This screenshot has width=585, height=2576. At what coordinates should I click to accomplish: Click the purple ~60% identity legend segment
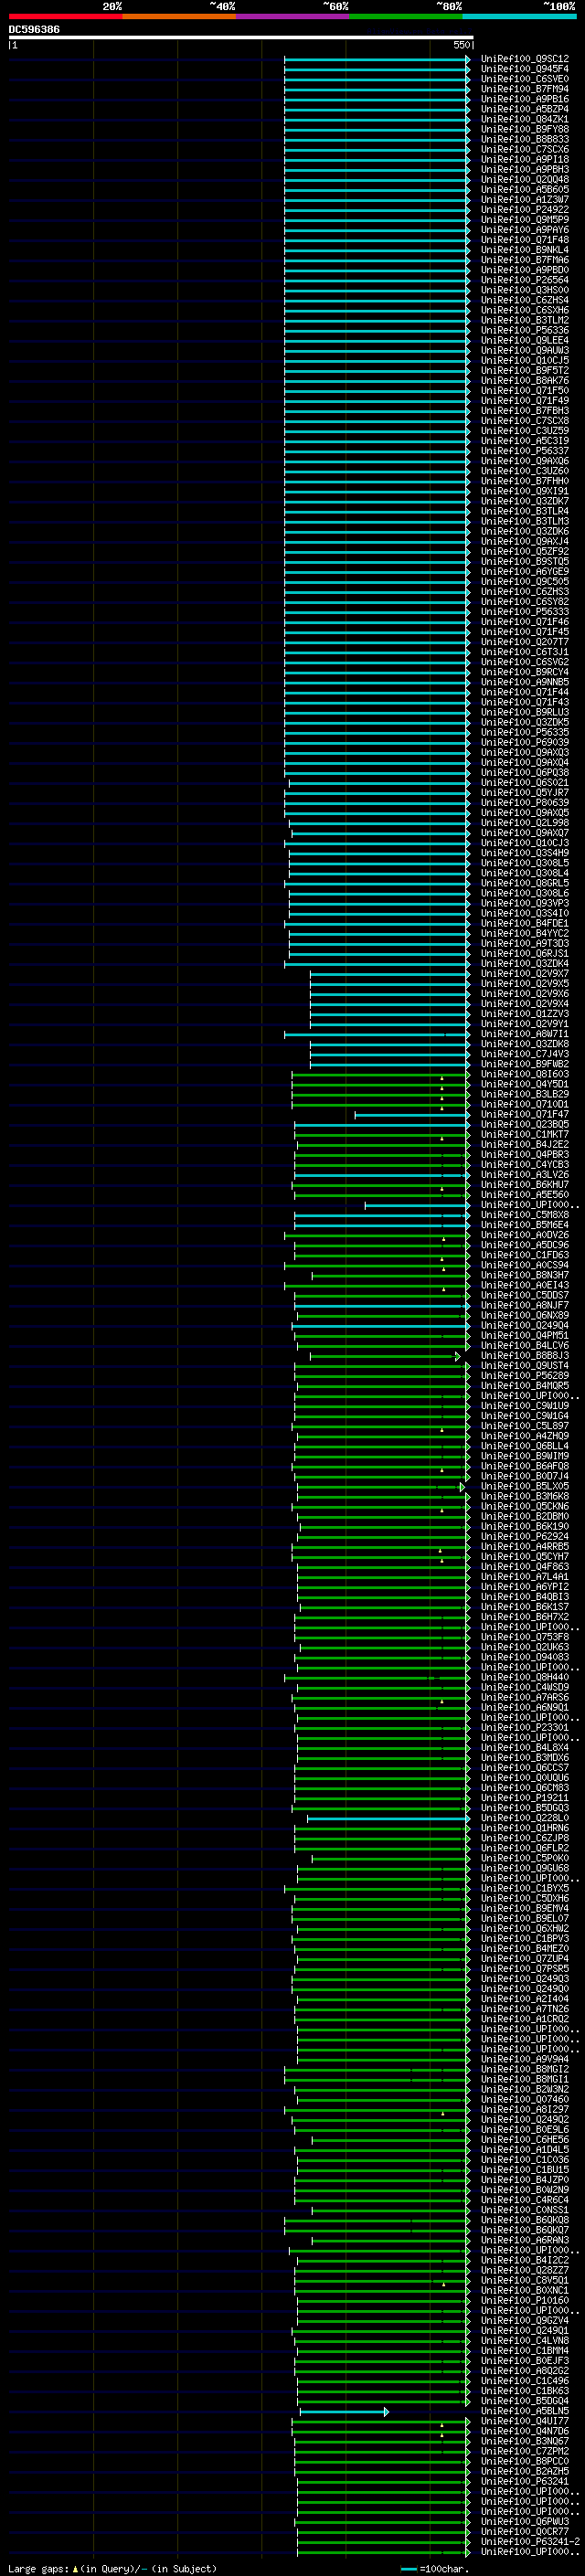(x=293, y=16)
